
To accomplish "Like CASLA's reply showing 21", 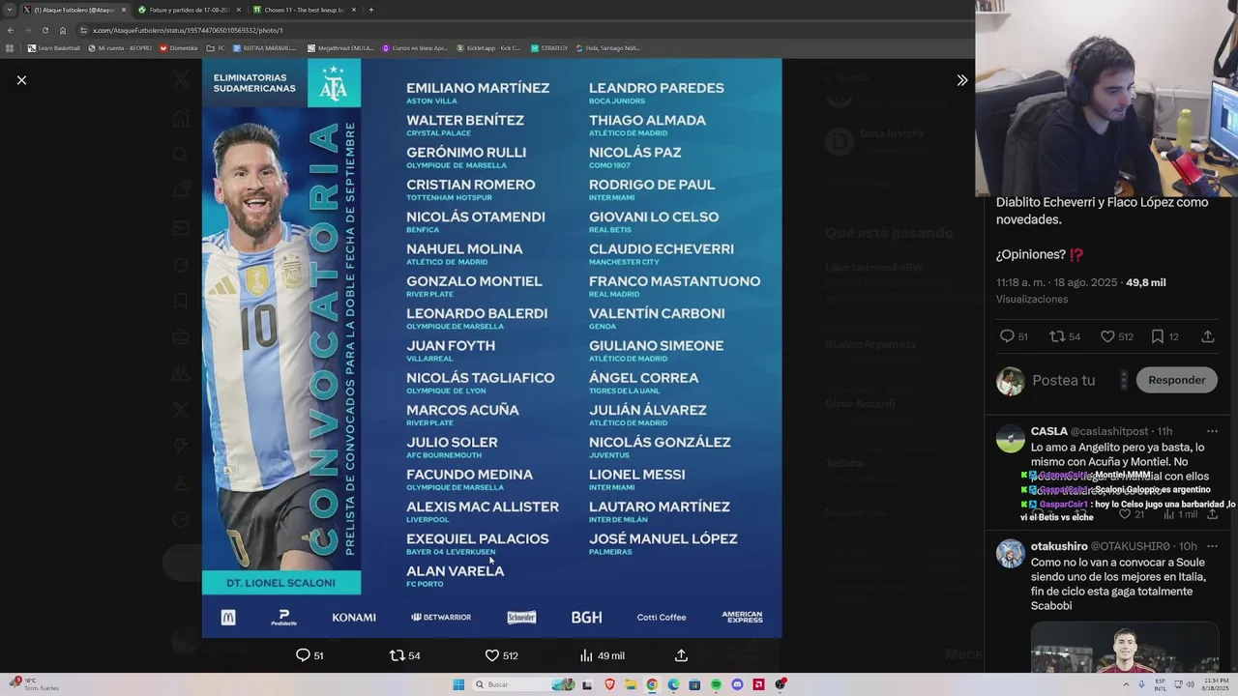I will pos(1125,514).
